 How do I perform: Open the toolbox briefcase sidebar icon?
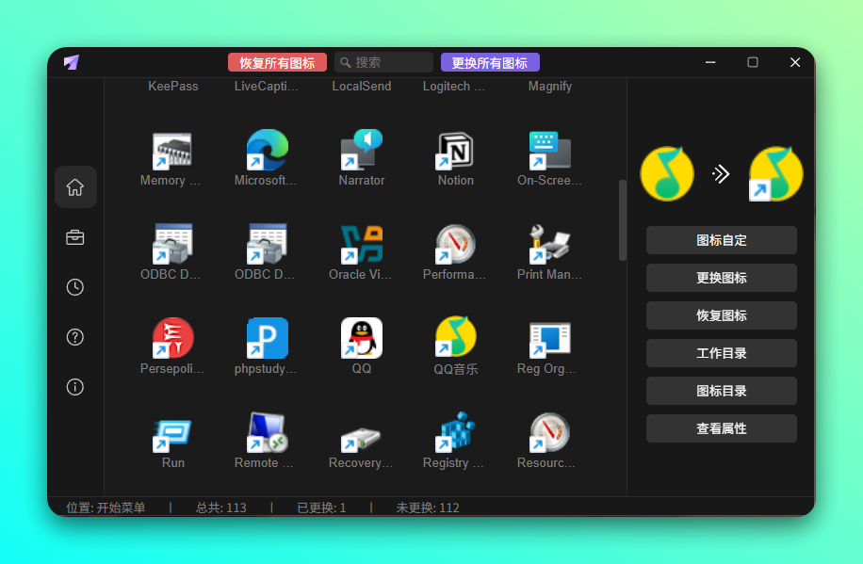(75, 237)
